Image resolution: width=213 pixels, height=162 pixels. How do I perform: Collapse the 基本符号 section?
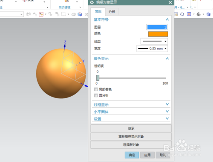(x=167, y=19)
